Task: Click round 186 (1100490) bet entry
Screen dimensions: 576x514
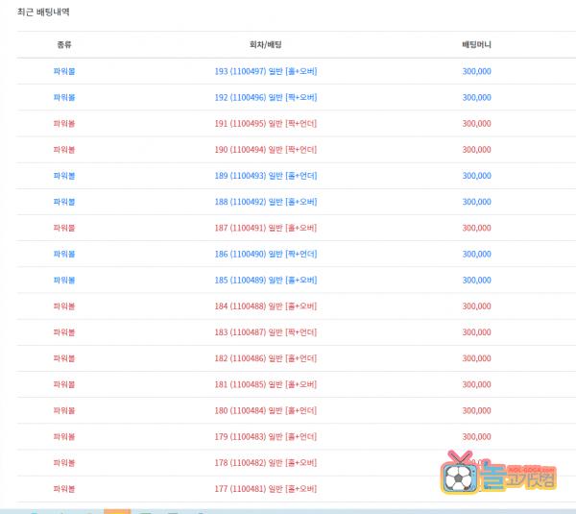Action: [266, 254]
